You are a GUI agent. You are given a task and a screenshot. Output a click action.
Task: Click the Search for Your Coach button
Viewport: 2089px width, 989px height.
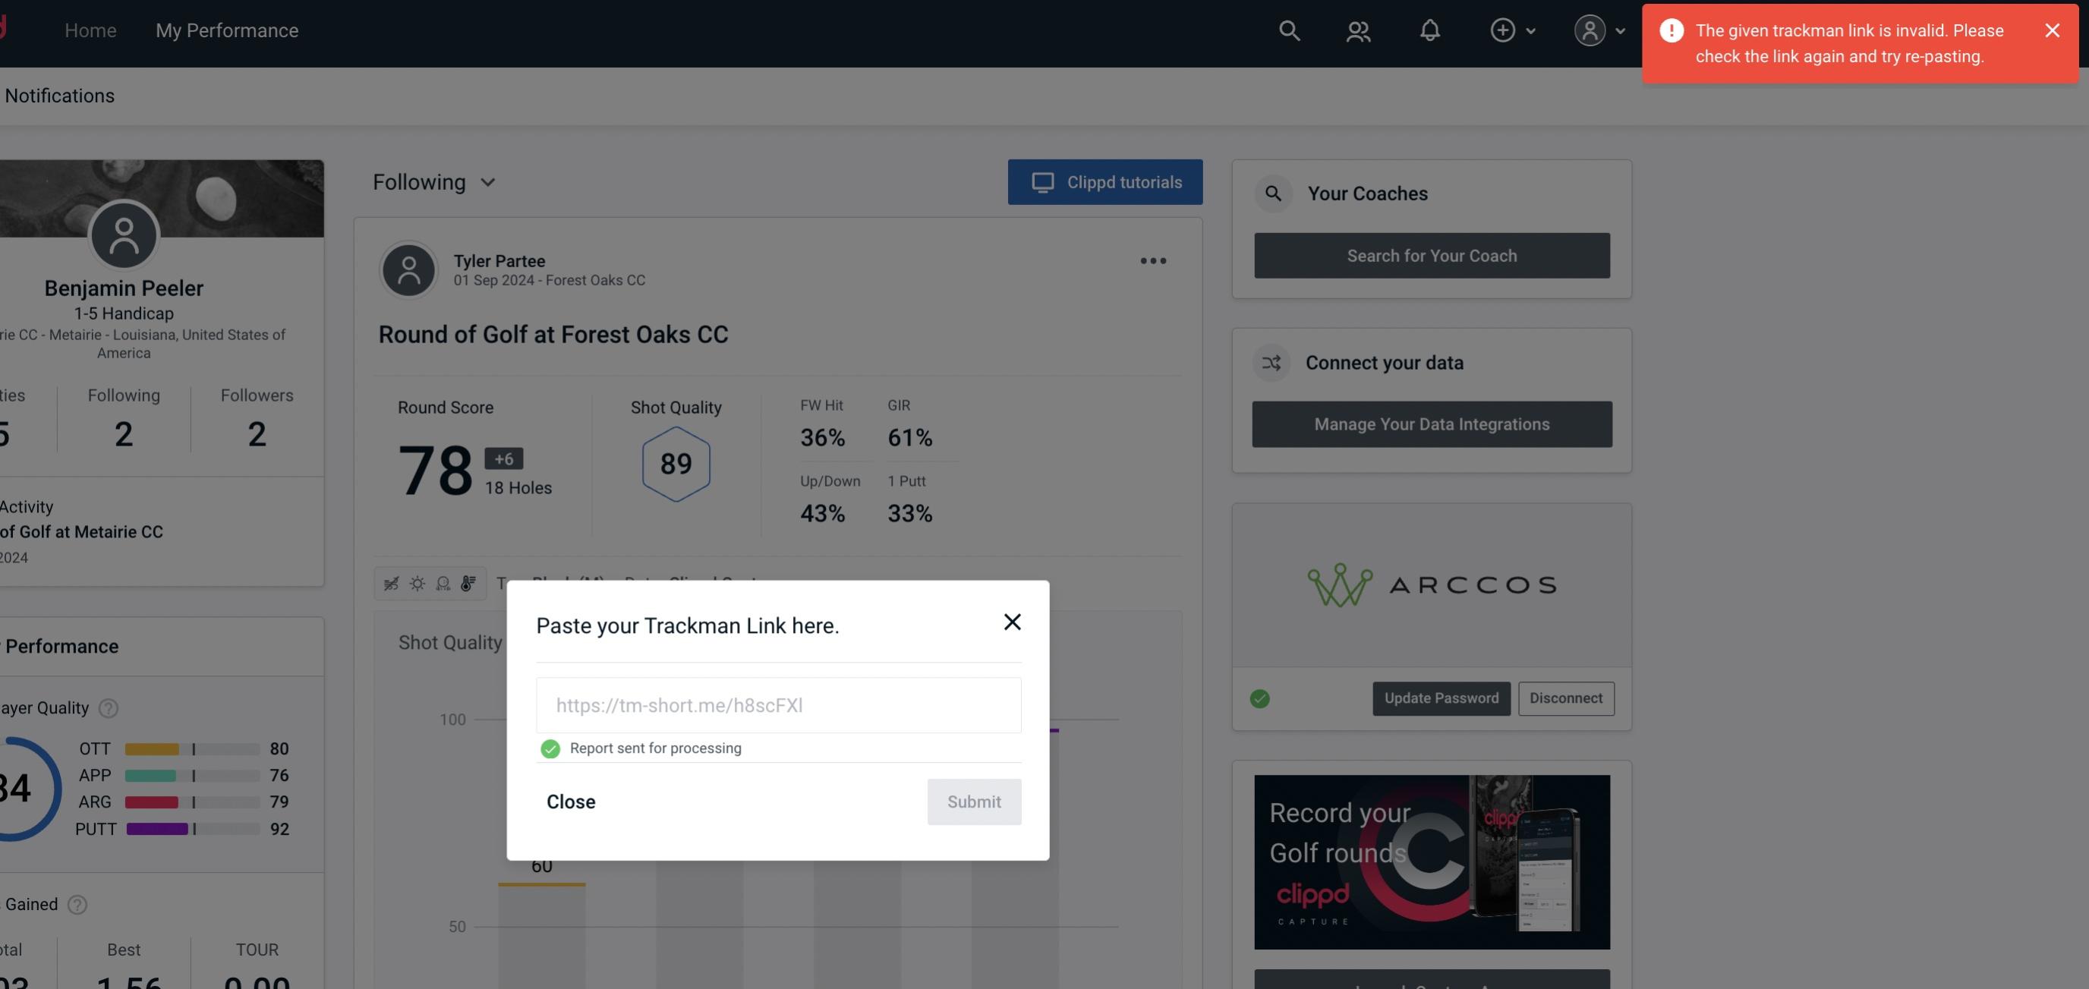1432,254
